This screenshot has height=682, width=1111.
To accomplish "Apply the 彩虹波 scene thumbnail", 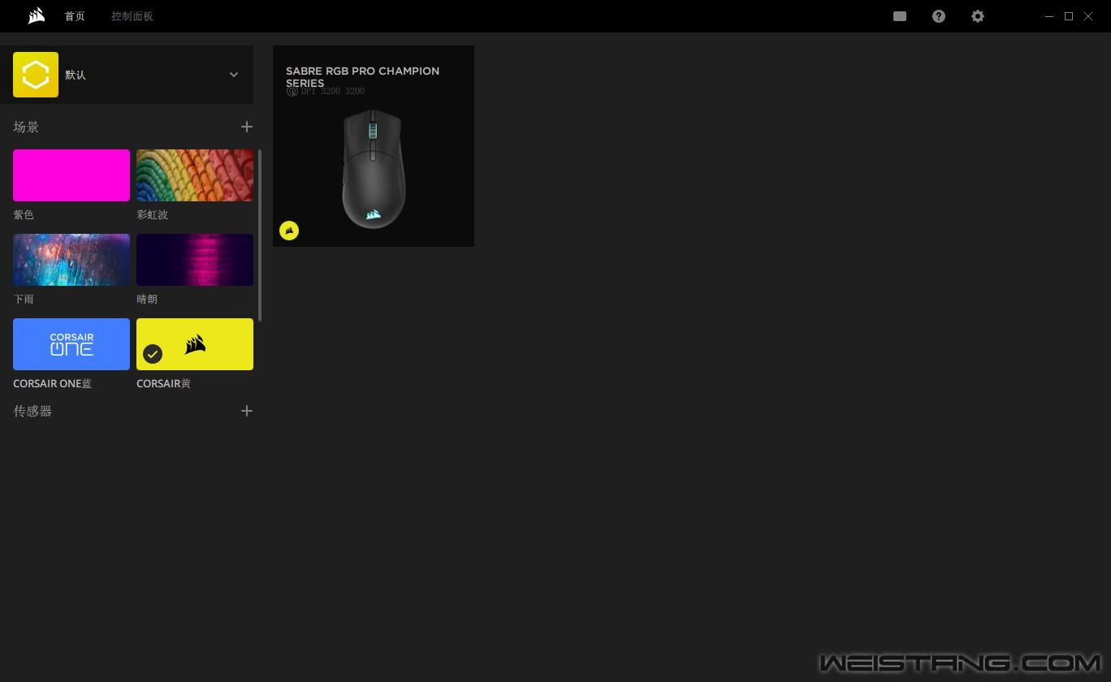I will 195,175.
